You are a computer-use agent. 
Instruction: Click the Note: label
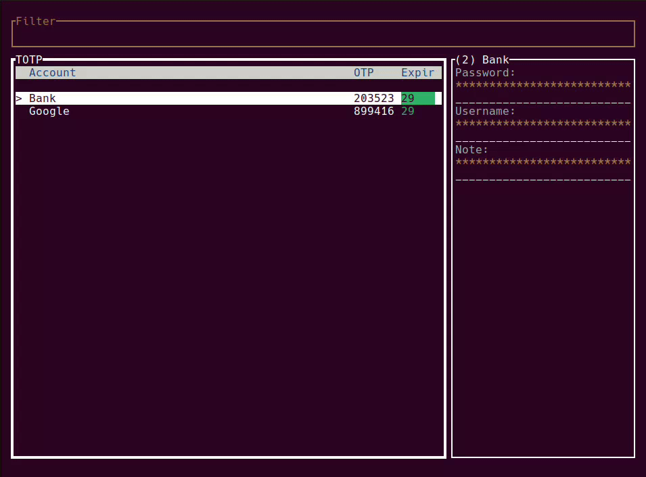click(471, 149)
